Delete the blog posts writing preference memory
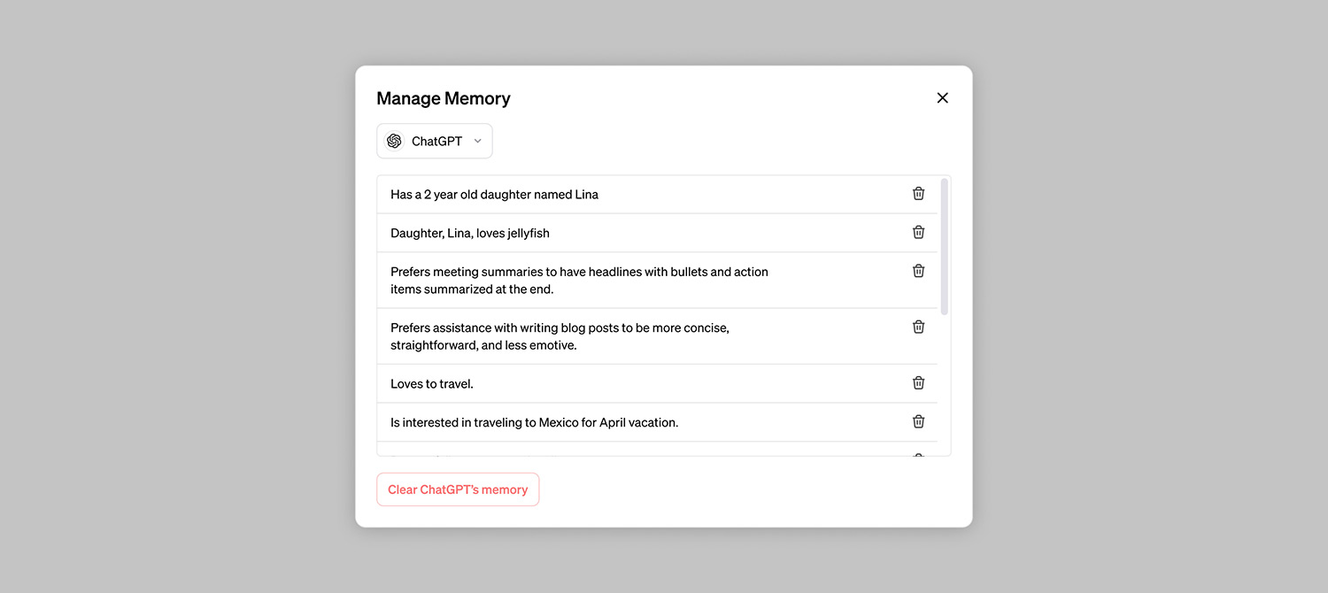This screenshot has width=1328, height=593. click(x=918, y=327)
